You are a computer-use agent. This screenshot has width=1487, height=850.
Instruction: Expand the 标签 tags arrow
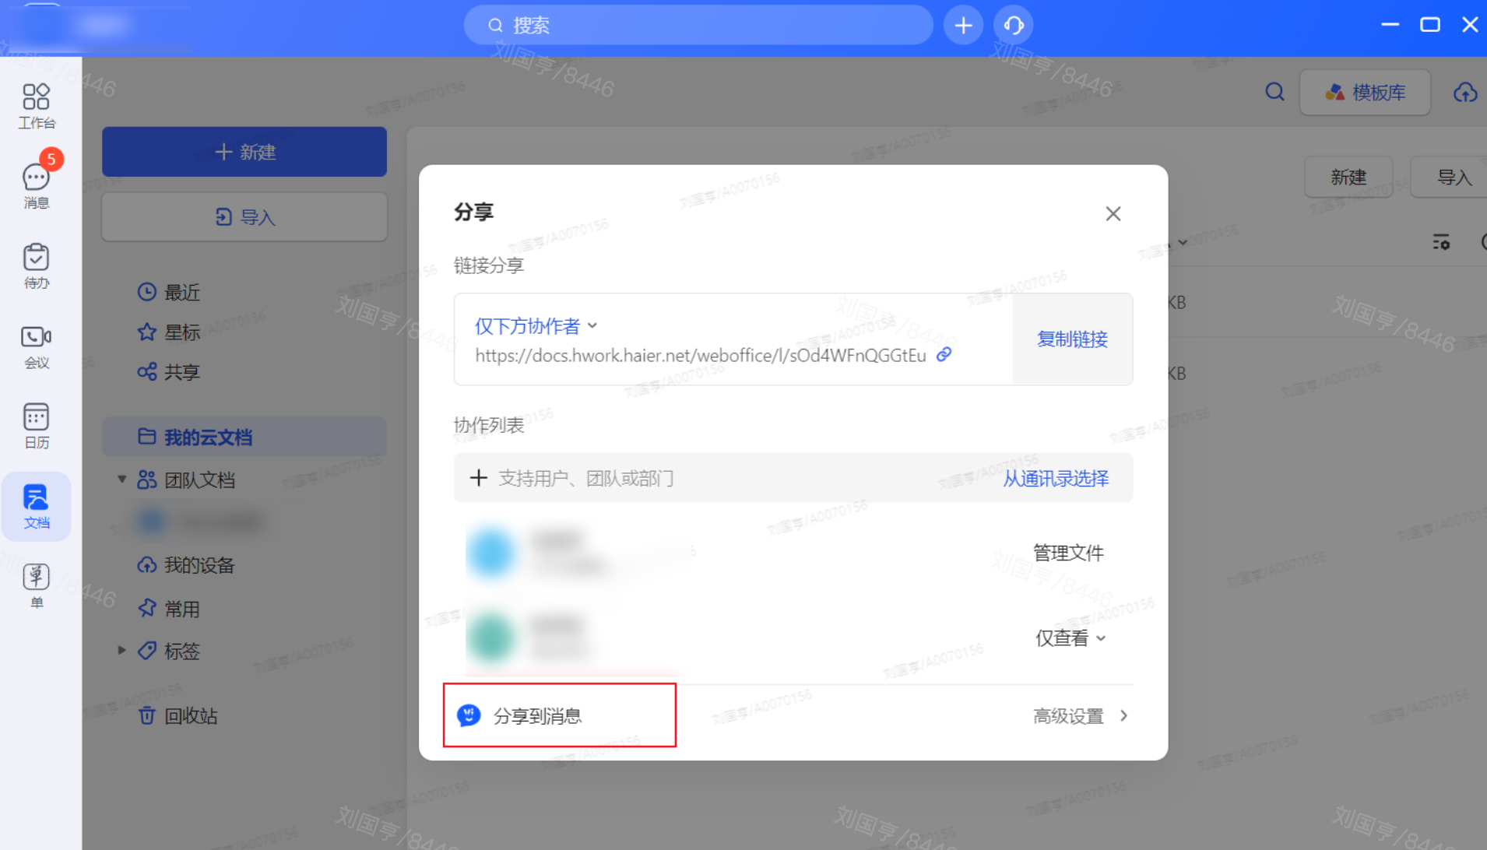tap(121, 650)
